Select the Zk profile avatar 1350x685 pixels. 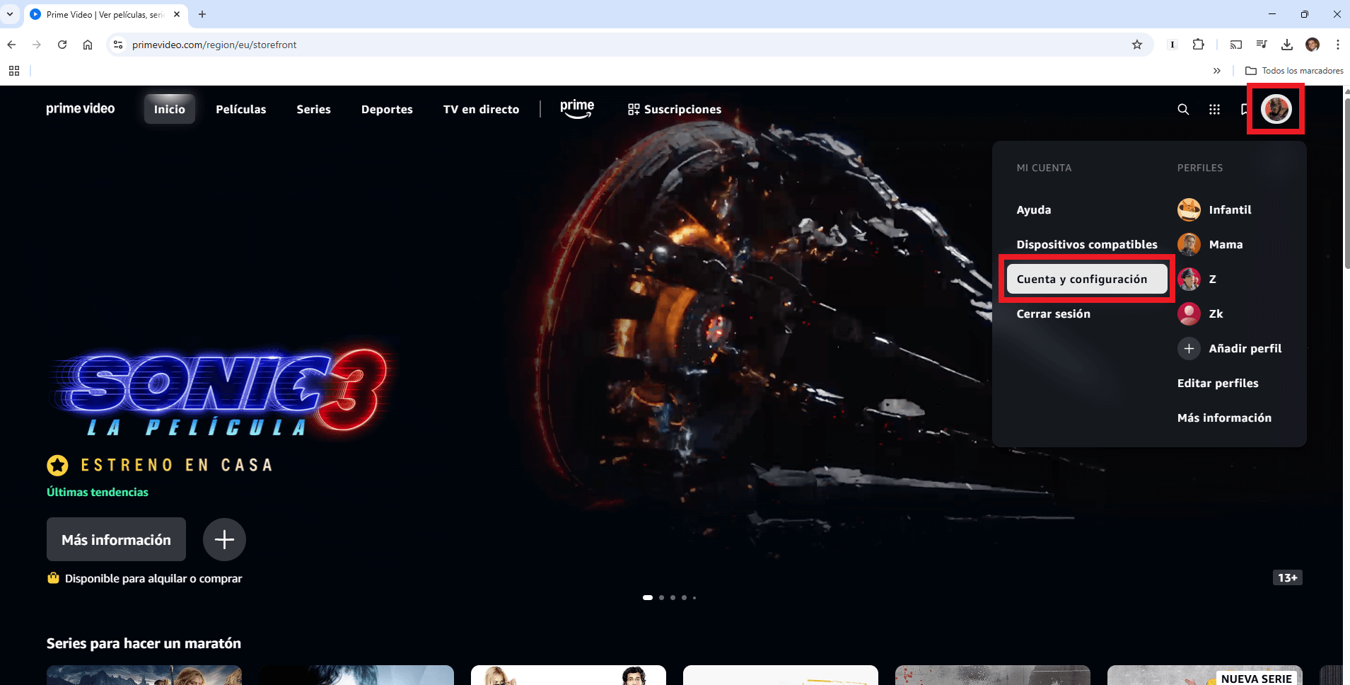pyautogui.click(x=1189, y=313)
